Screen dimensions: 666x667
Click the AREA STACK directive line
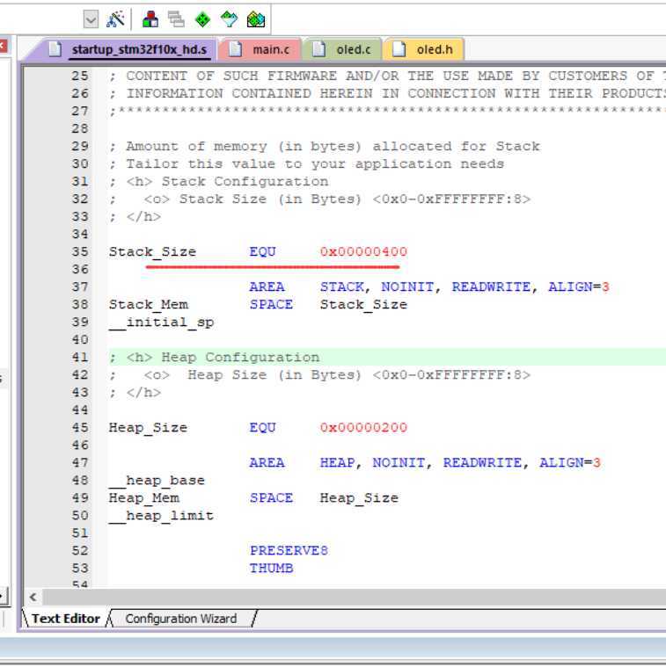click(x=429, y=287)
